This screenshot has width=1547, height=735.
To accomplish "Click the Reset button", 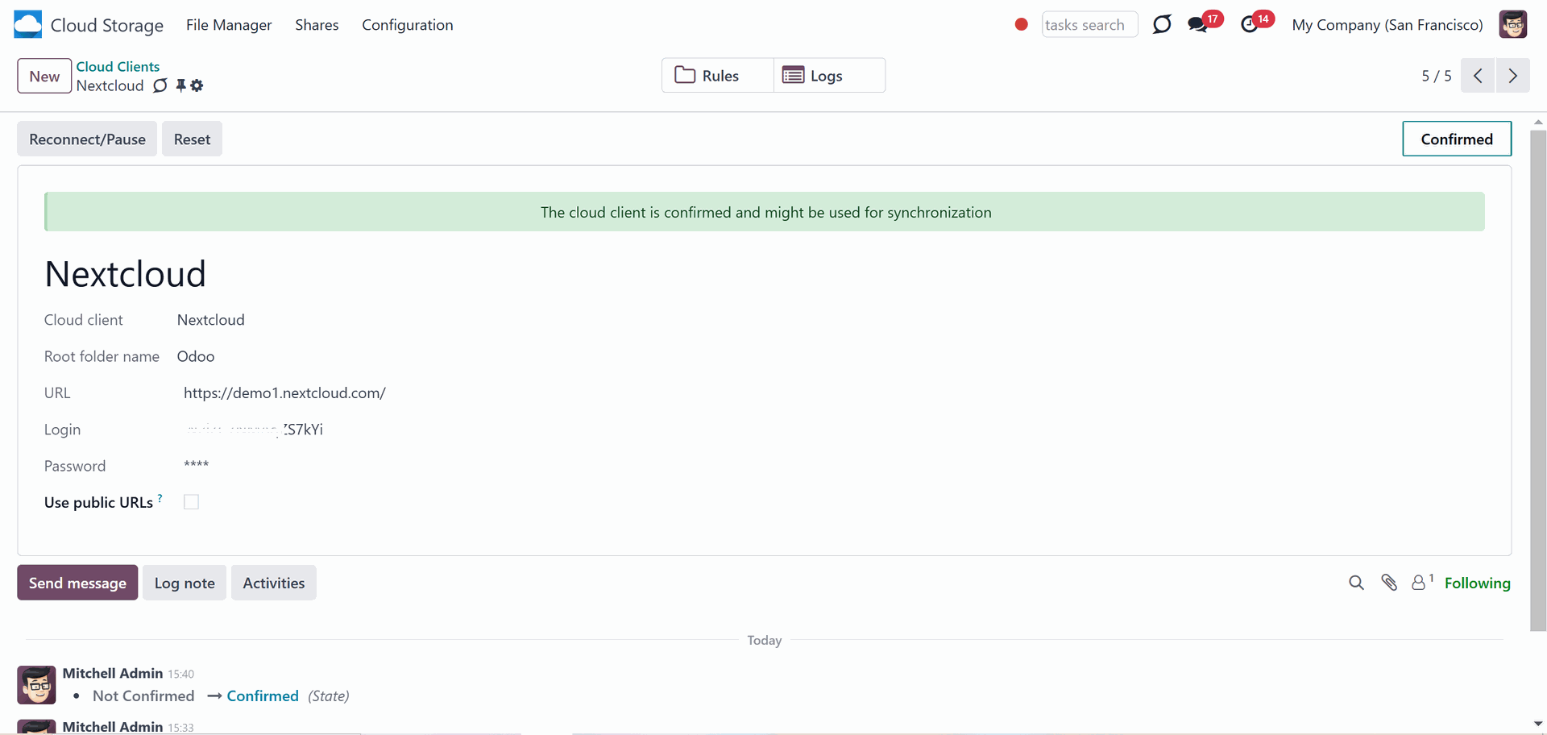I will [192, 139].
